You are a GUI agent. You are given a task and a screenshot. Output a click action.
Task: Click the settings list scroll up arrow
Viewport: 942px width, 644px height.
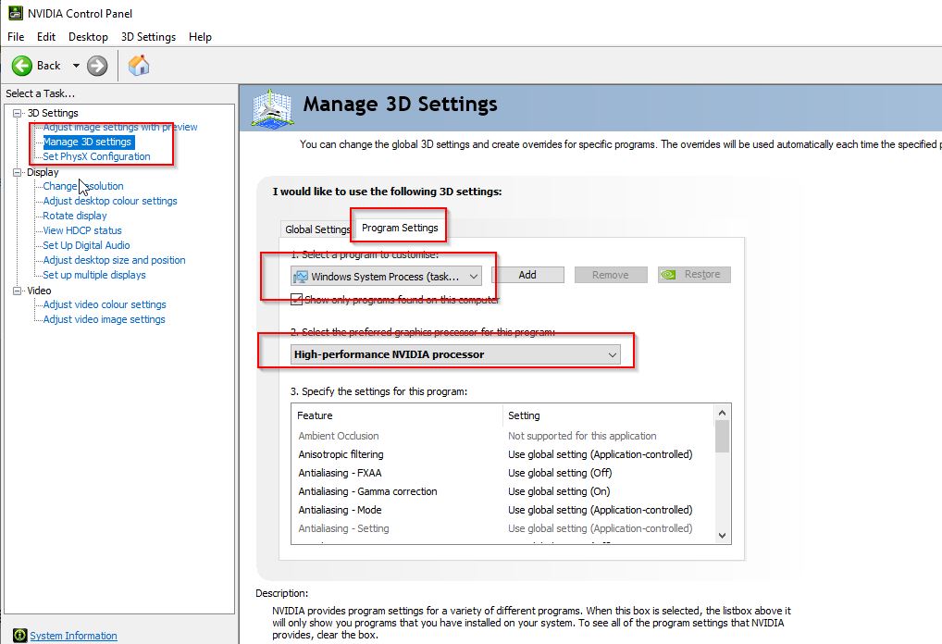(722, 413)
